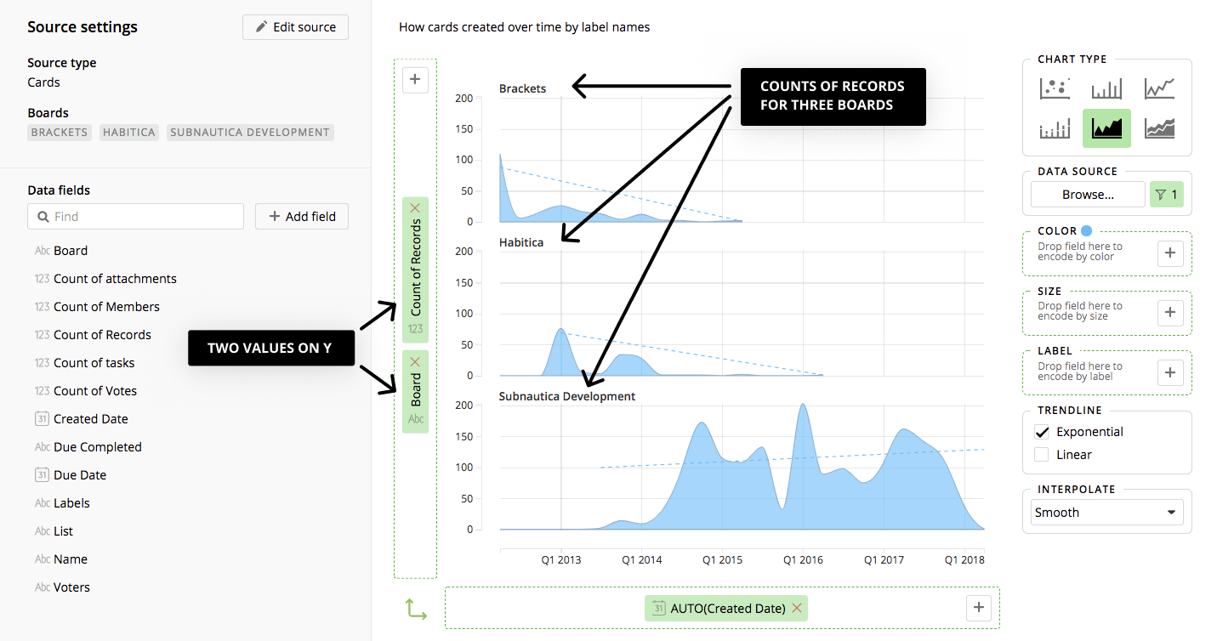The image size is (1217, 641).
Task: Swap axes with the green arrows icon
Action: (416, 609)
